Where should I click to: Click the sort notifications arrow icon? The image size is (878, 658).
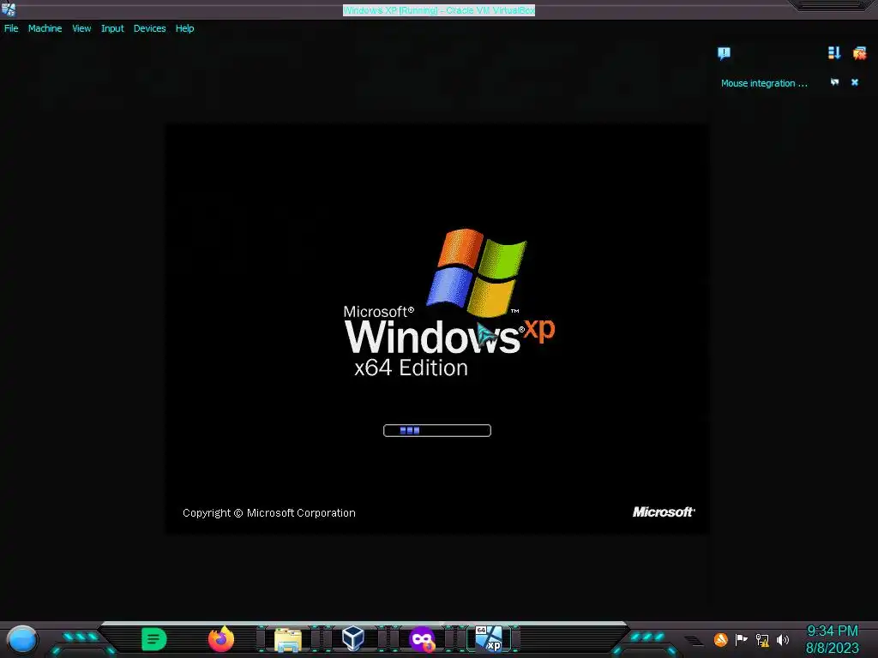pos(833,52)
